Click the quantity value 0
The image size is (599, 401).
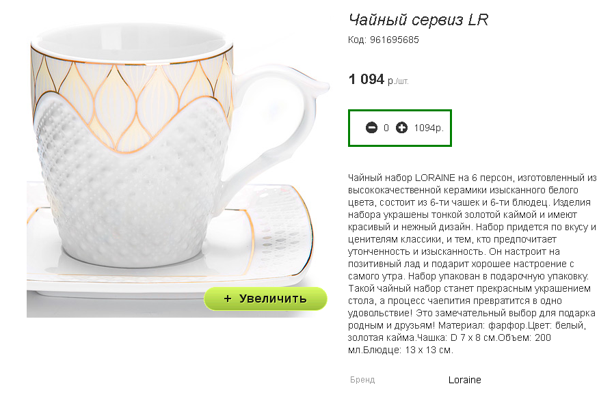pyautogui.click(x=386, y=128)
